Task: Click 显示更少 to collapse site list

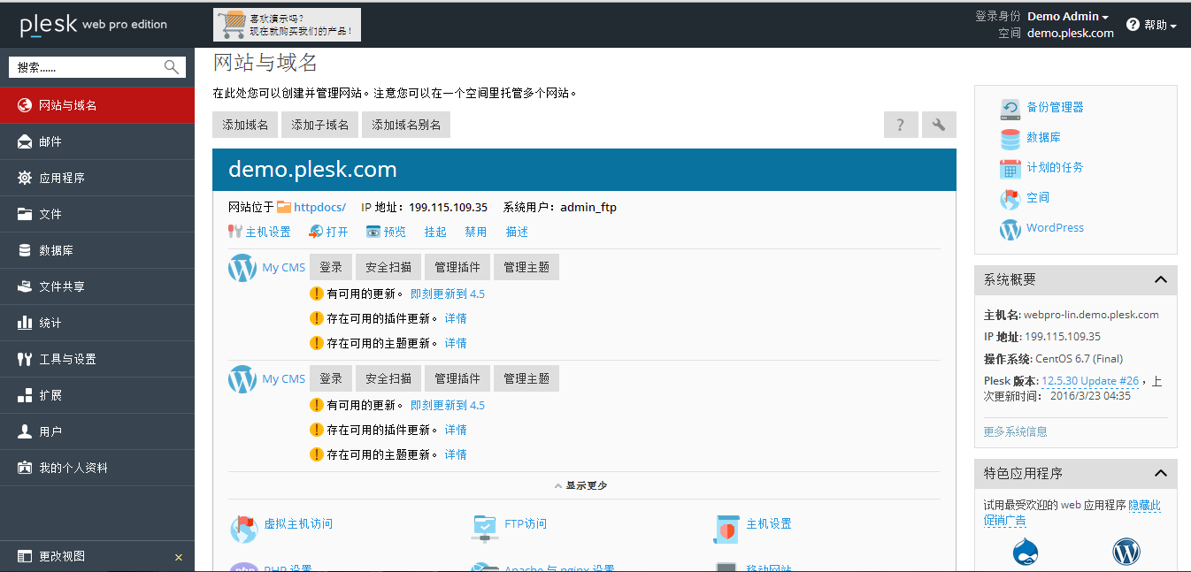Action: (580, 485)
